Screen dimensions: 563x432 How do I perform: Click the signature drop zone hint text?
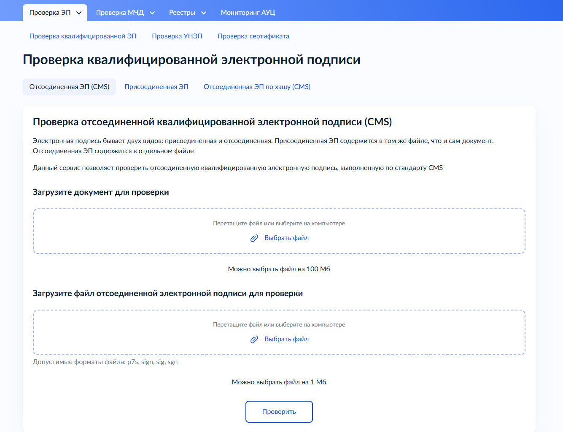pyautogui.click(x=279, y=325)
